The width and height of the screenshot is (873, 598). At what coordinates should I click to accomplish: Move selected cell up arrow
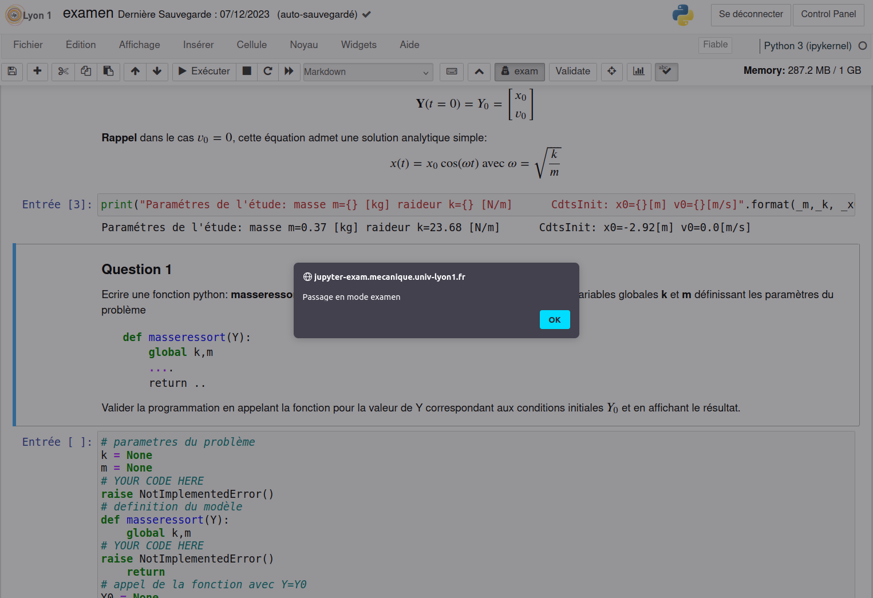(x=135, y=72)
